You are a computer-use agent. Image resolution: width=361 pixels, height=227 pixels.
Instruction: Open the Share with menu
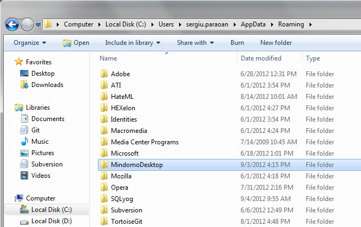[195, 43]
